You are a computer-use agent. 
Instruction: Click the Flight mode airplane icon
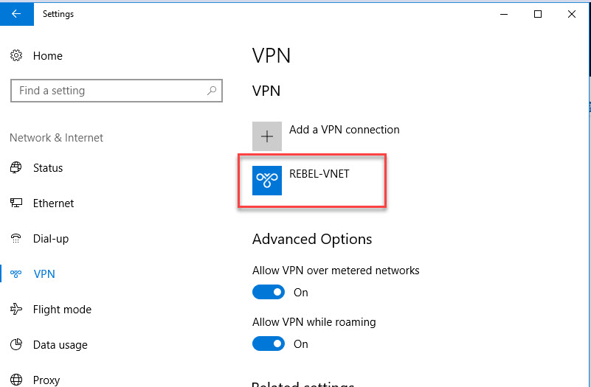click(x=15, y=310)
